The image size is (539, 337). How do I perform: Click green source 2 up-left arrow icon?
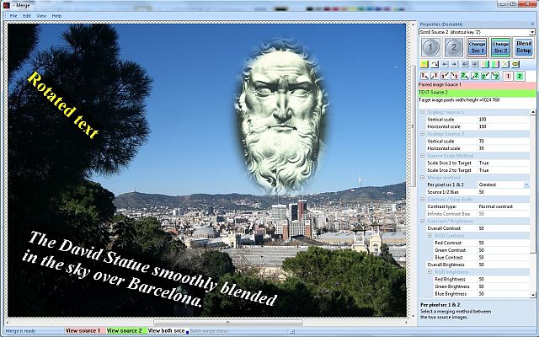click(x=495, y=76)
